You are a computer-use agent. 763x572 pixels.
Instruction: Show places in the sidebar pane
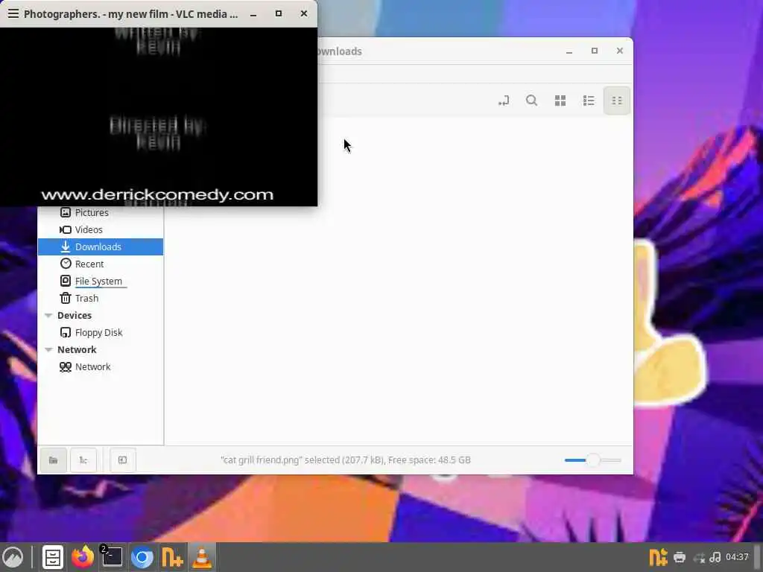(x=54, y=460)
